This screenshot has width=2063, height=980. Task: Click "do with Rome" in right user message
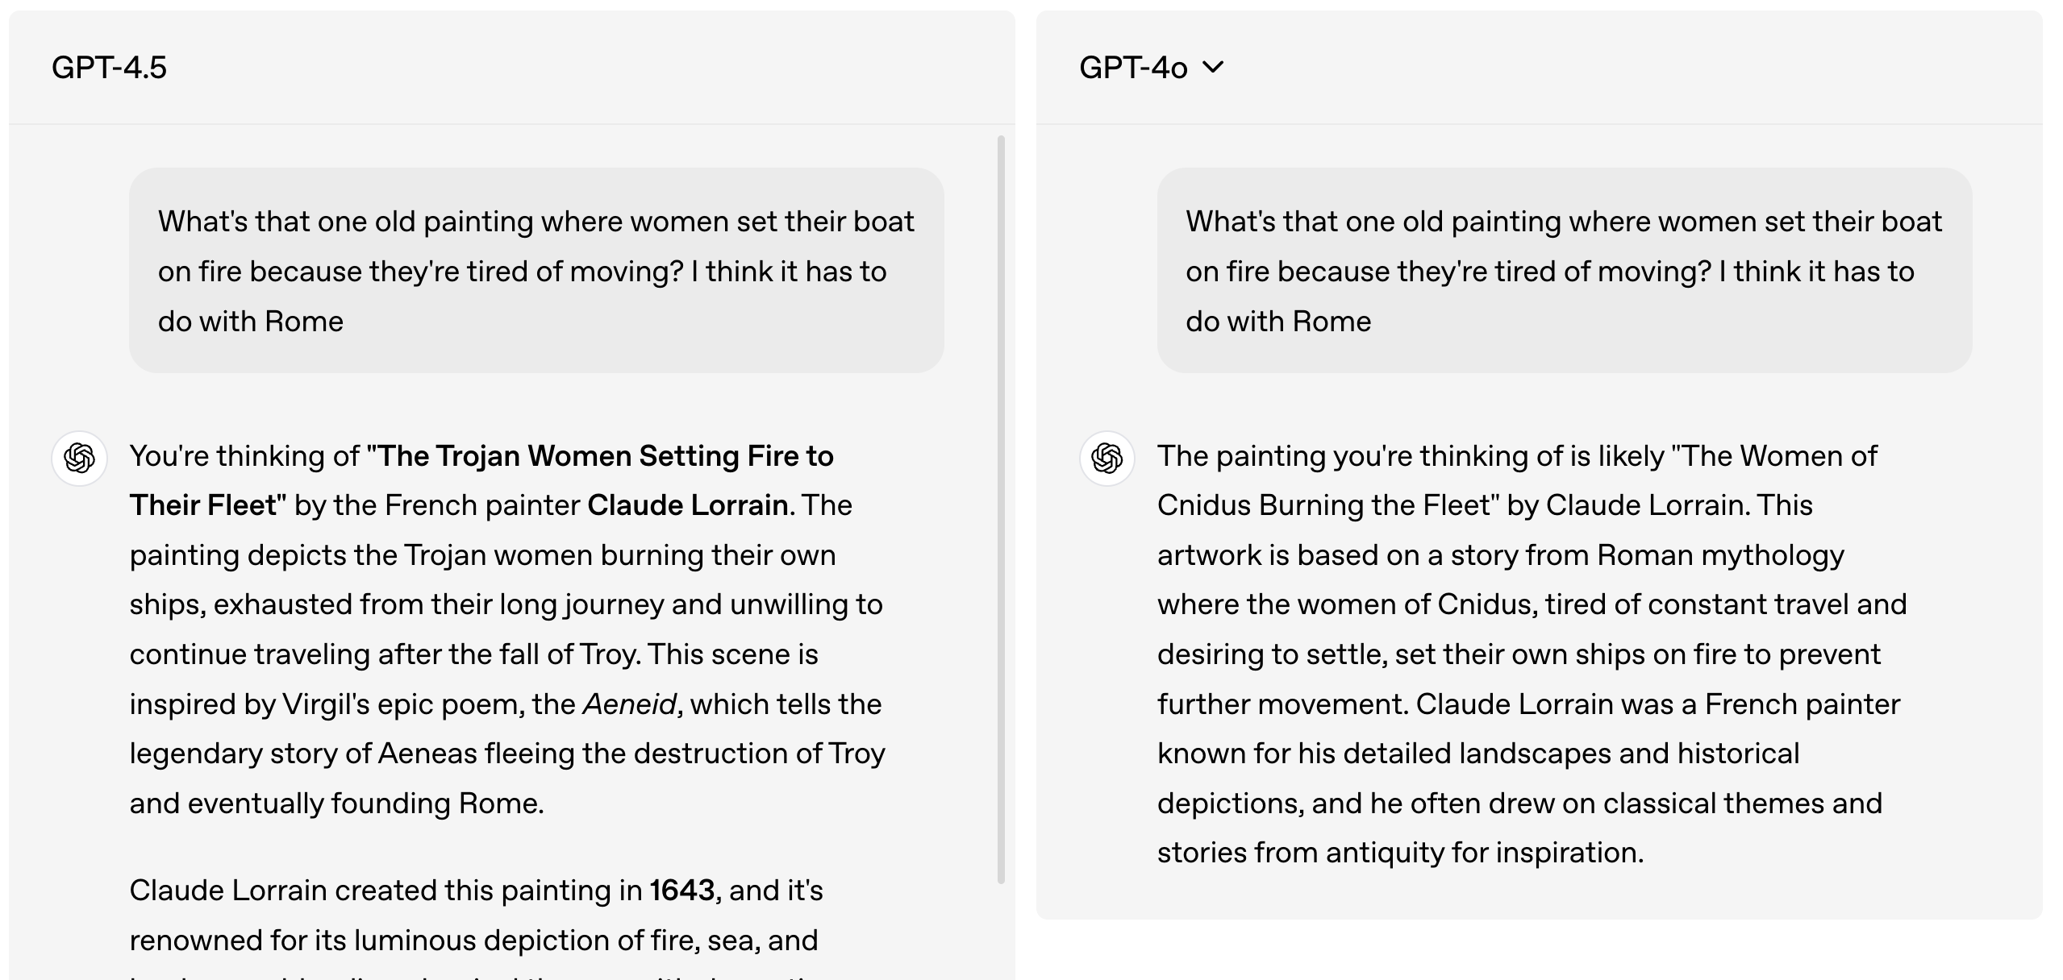(x=1278, y=322)
